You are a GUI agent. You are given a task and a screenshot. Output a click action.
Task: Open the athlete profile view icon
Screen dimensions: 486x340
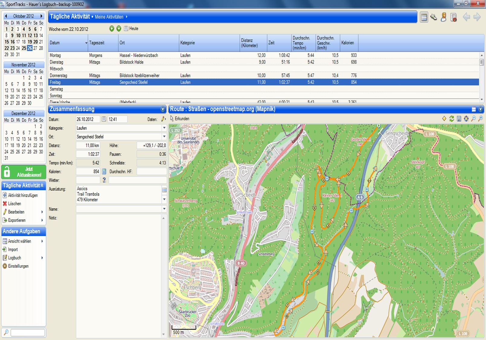coord(443,17)
